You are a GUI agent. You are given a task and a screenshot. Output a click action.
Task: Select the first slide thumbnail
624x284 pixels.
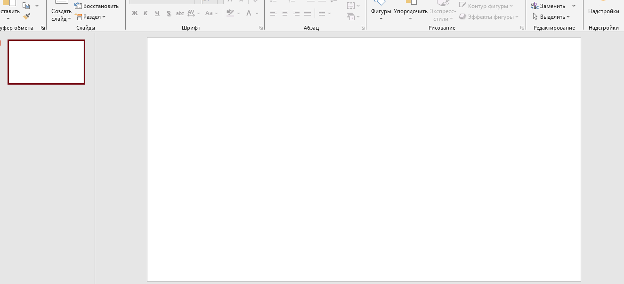coord(46,62)
